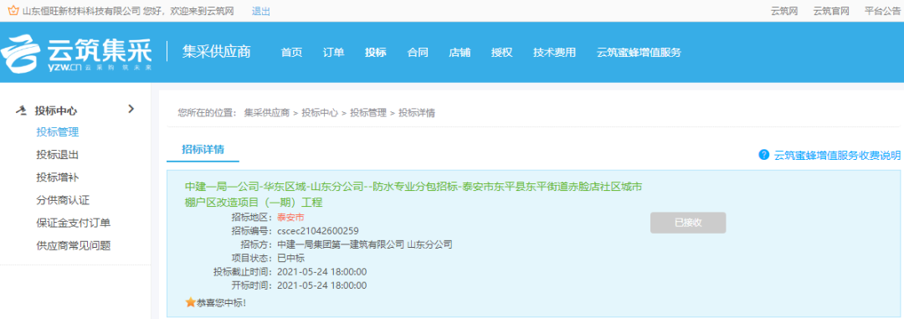904x319 pixels.
Task: Click 投标详情 in the breadcrumb
Action: 417,113
